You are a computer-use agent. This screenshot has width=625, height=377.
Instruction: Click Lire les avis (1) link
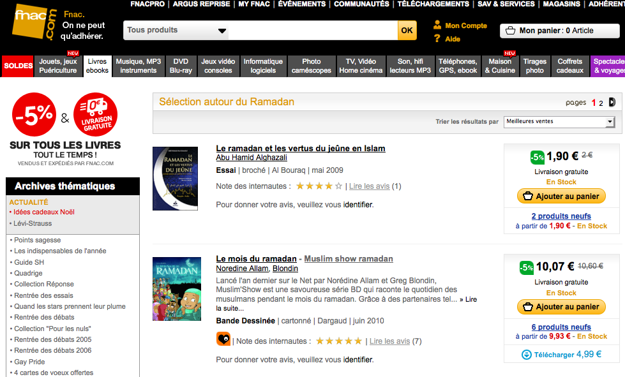coord(369,186)
